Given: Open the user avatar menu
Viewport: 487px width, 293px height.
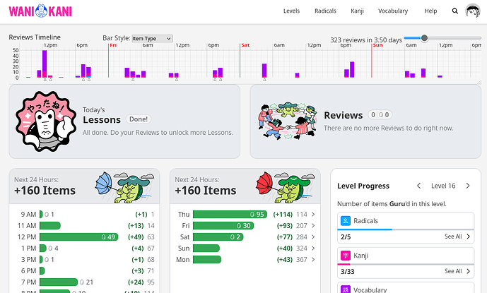Looking at the screenshot, I should click(473, 11).
